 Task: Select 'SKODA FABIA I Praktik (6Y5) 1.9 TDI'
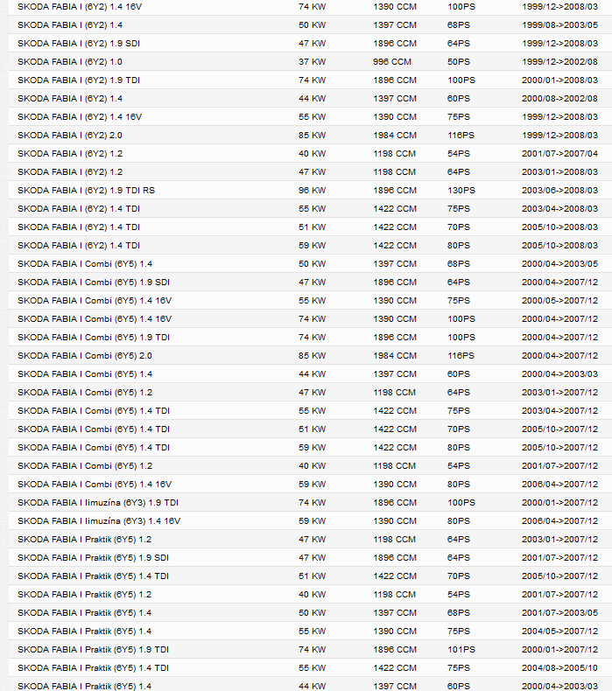pyautogui.click(x=93, y=650)
